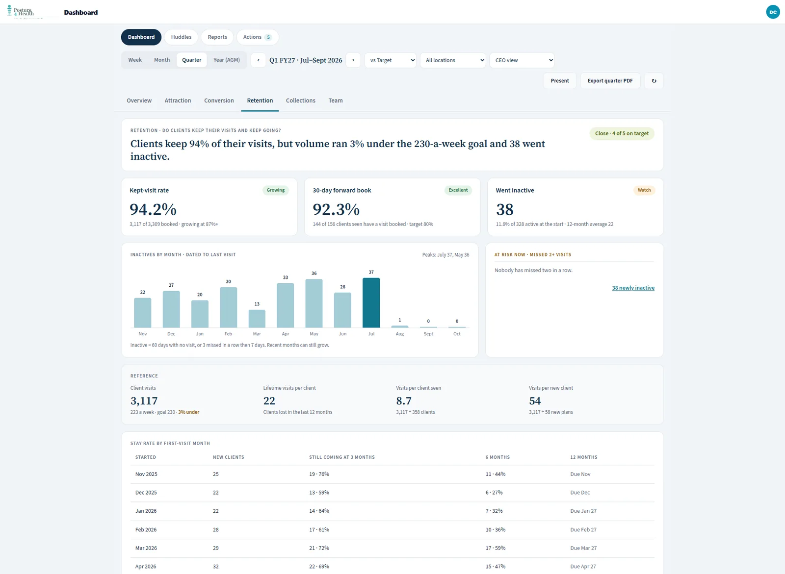Image resolution: width=785 pixels, height=574 pixels.
Task: Click the Retention tab
Action: pyautogui.click(x=260, y=100)
